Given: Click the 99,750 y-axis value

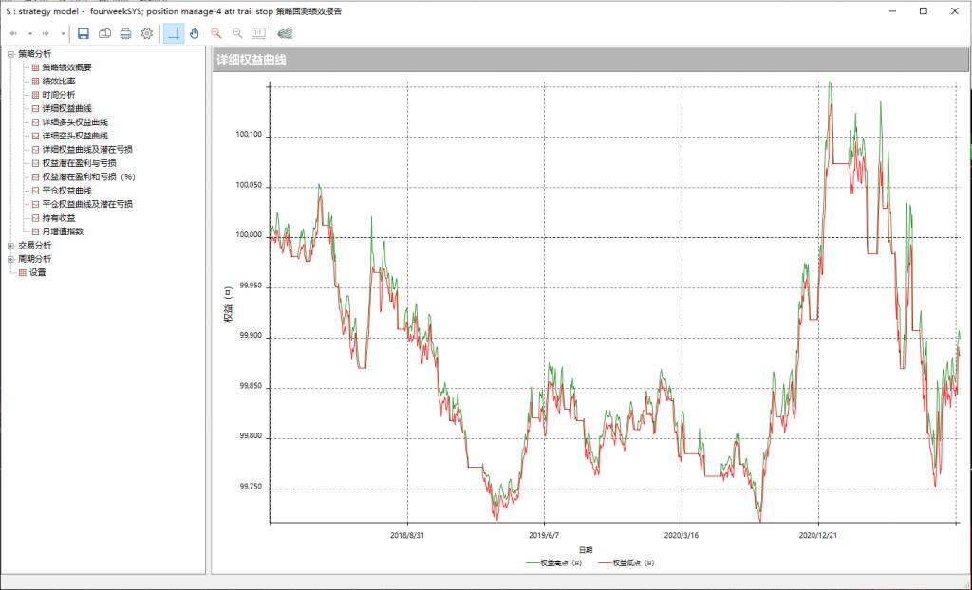Looking at the screenshot, I should tap(252, 487).
